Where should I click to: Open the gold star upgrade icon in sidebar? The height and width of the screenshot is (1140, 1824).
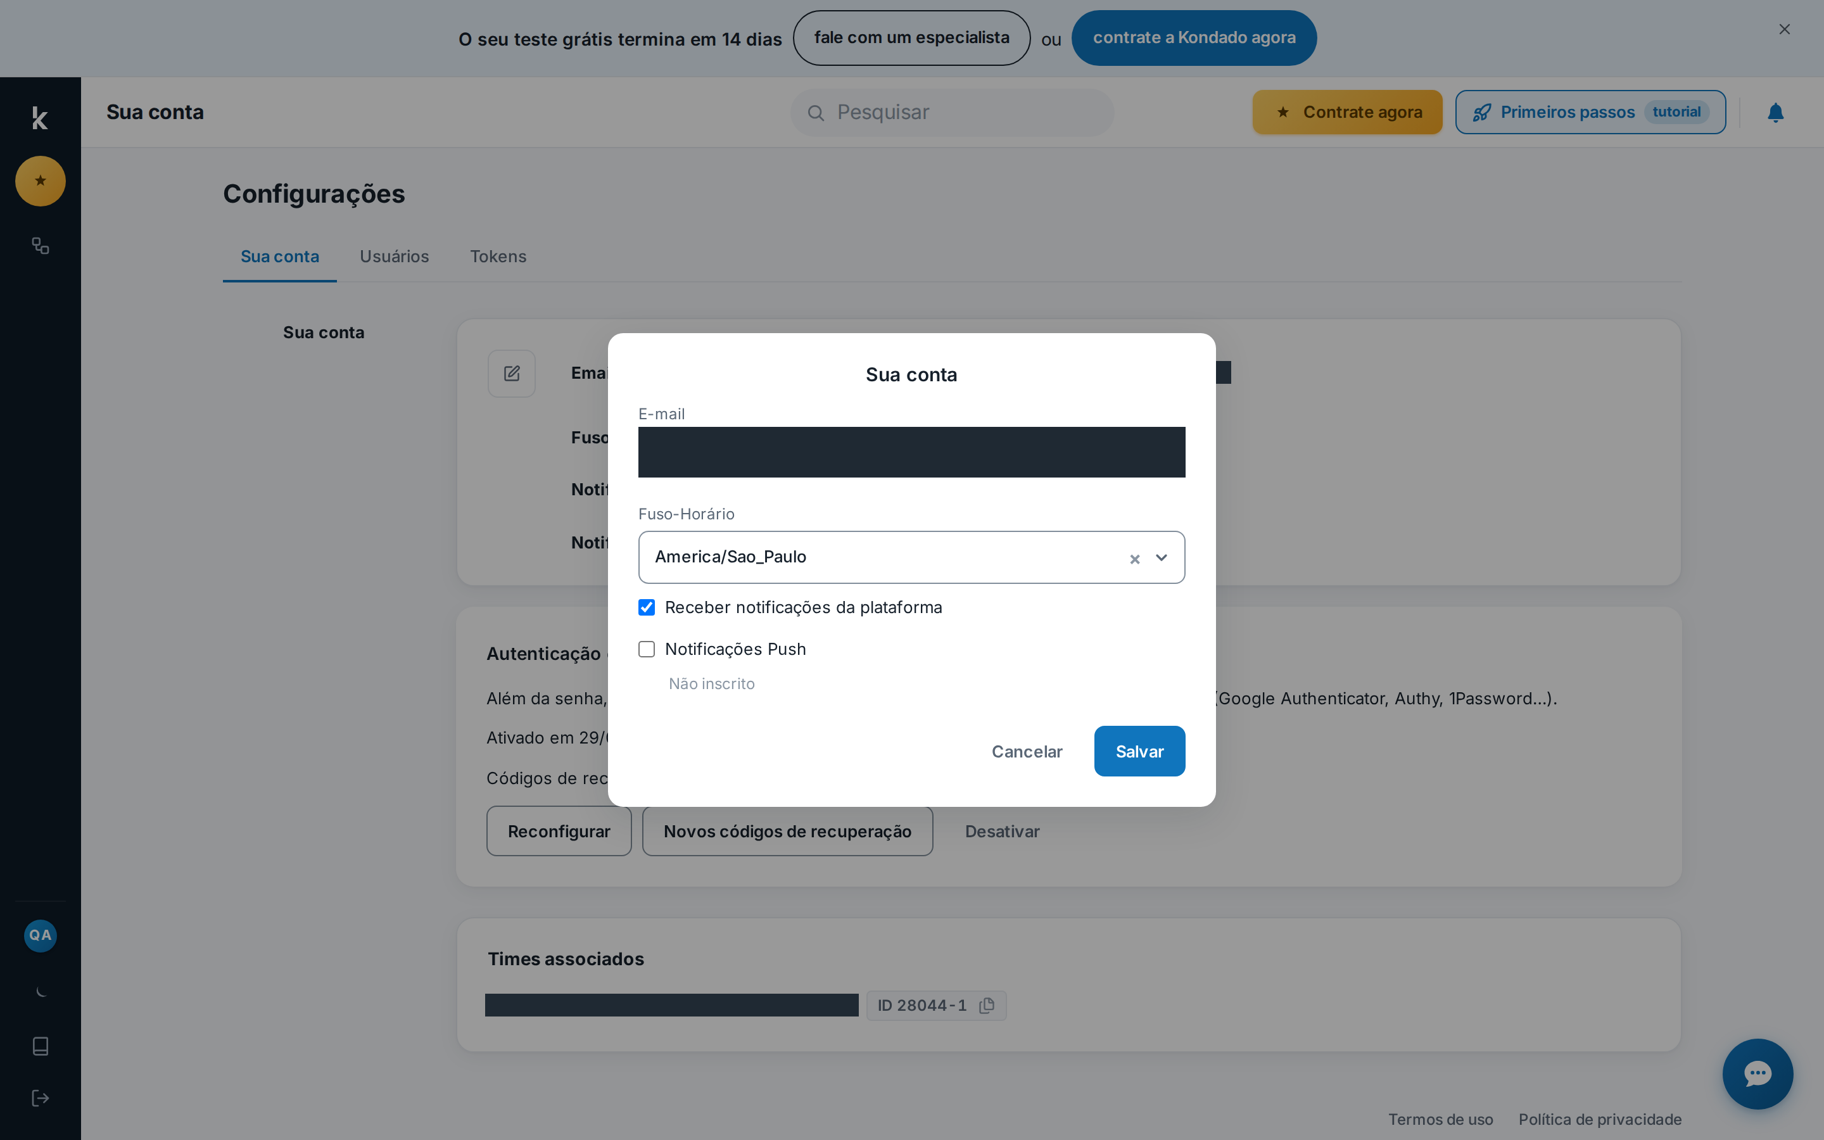41,181
